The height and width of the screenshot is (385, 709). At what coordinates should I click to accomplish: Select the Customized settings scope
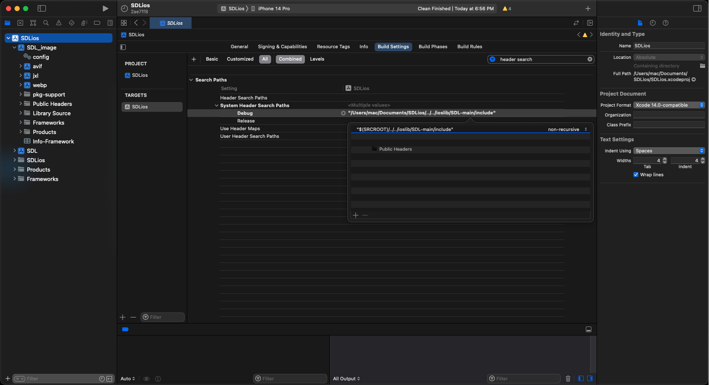(x=240, y=59)
